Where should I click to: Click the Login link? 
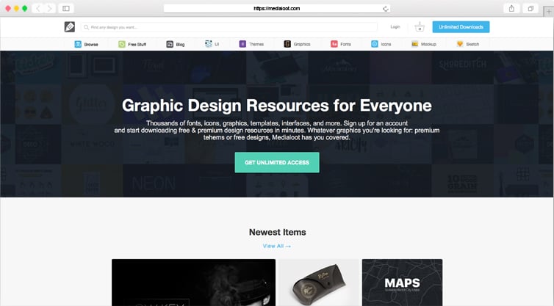[x=395, y=27]
